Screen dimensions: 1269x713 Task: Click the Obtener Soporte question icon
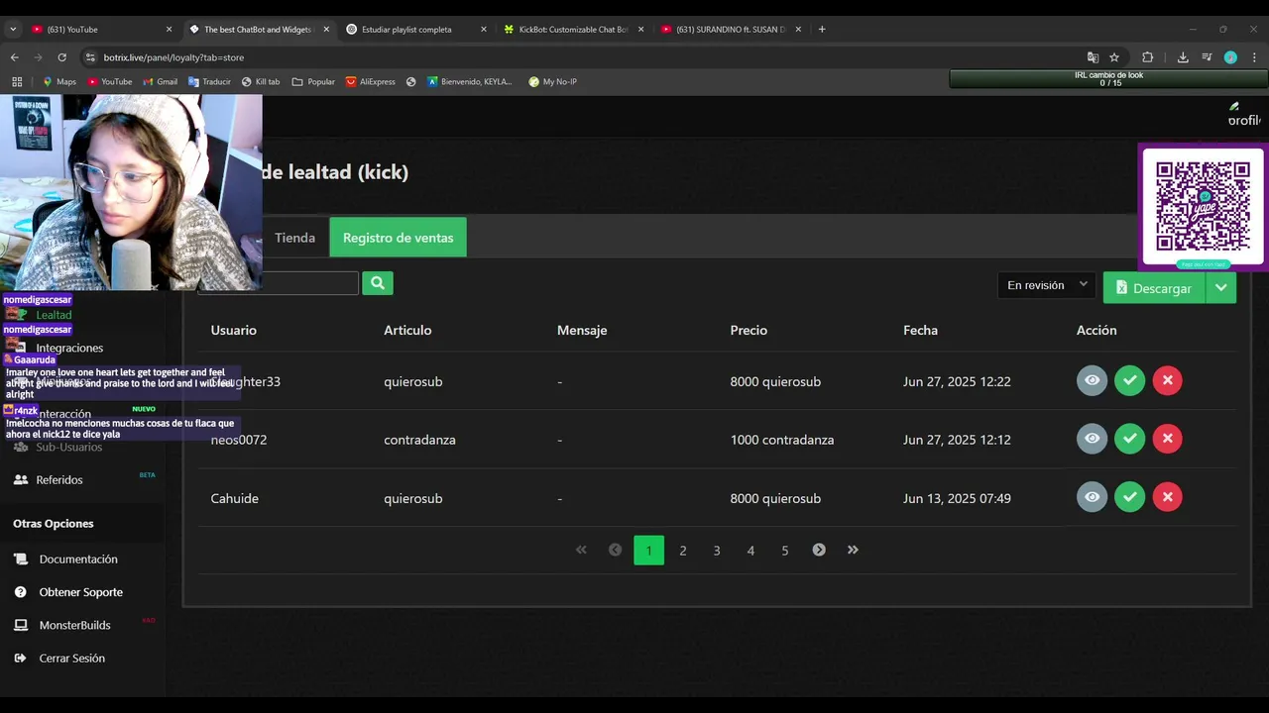tap(20, 592)
